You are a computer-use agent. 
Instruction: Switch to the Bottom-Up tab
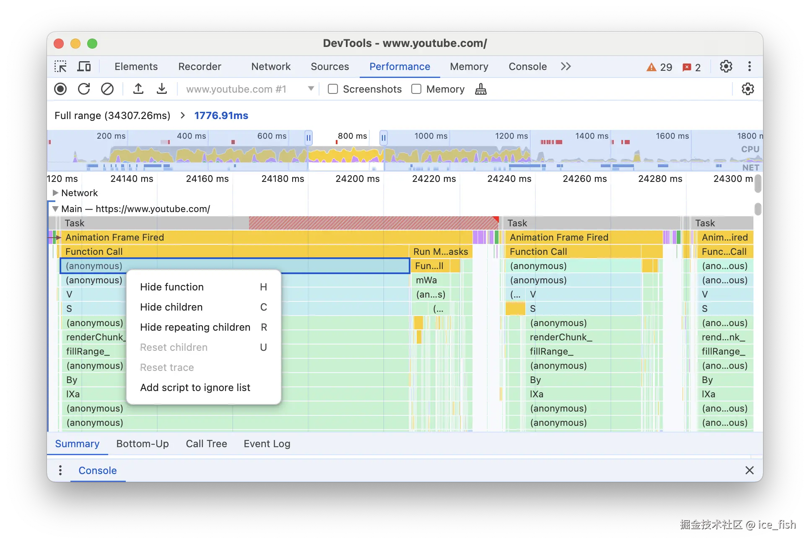[143, 444]
